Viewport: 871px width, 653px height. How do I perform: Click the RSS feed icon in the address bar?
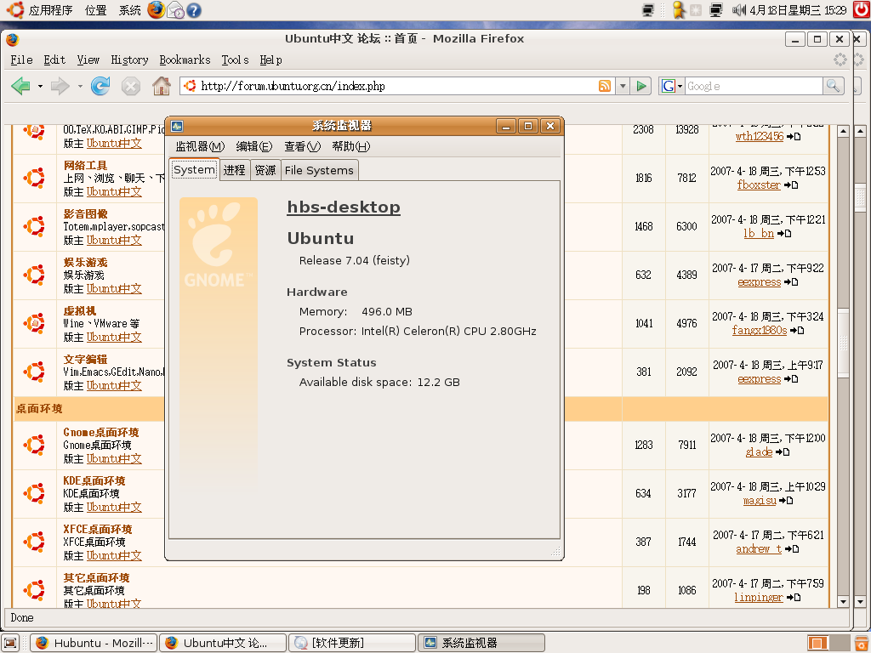pos(605,86)
